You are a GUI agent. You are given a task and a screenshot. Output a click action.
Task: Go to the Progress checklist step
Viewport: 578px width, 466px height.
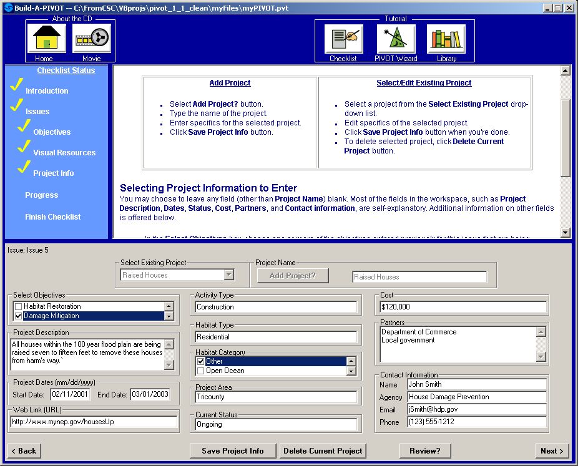pos(42,195)
